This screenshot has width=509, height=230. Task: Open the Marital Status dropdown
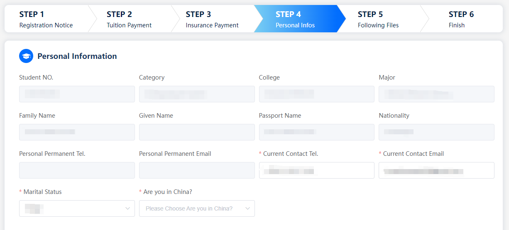click(77, 208)
